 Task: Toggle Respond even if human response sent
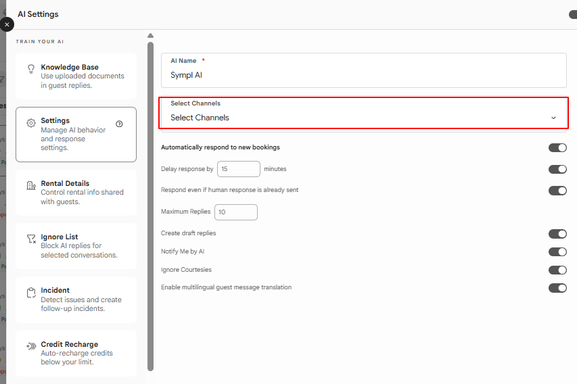(557, 191)
